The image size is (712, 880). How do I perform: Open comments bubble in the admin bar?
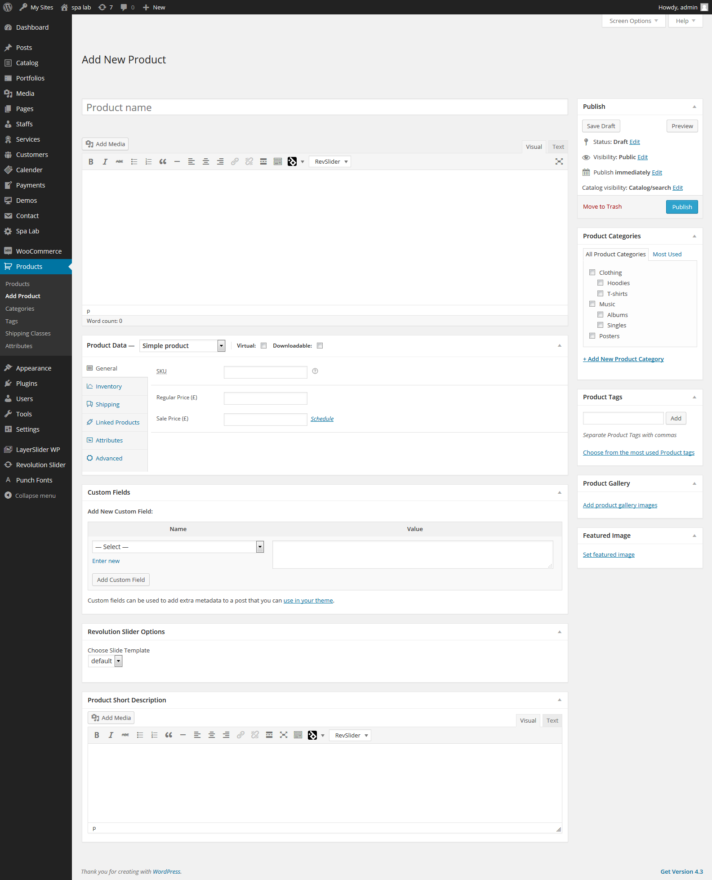pyautogui.click(x=128, y=7)
